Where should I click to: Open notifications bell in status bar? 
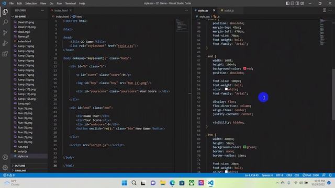pyautogui.click(x=330, y=175)
